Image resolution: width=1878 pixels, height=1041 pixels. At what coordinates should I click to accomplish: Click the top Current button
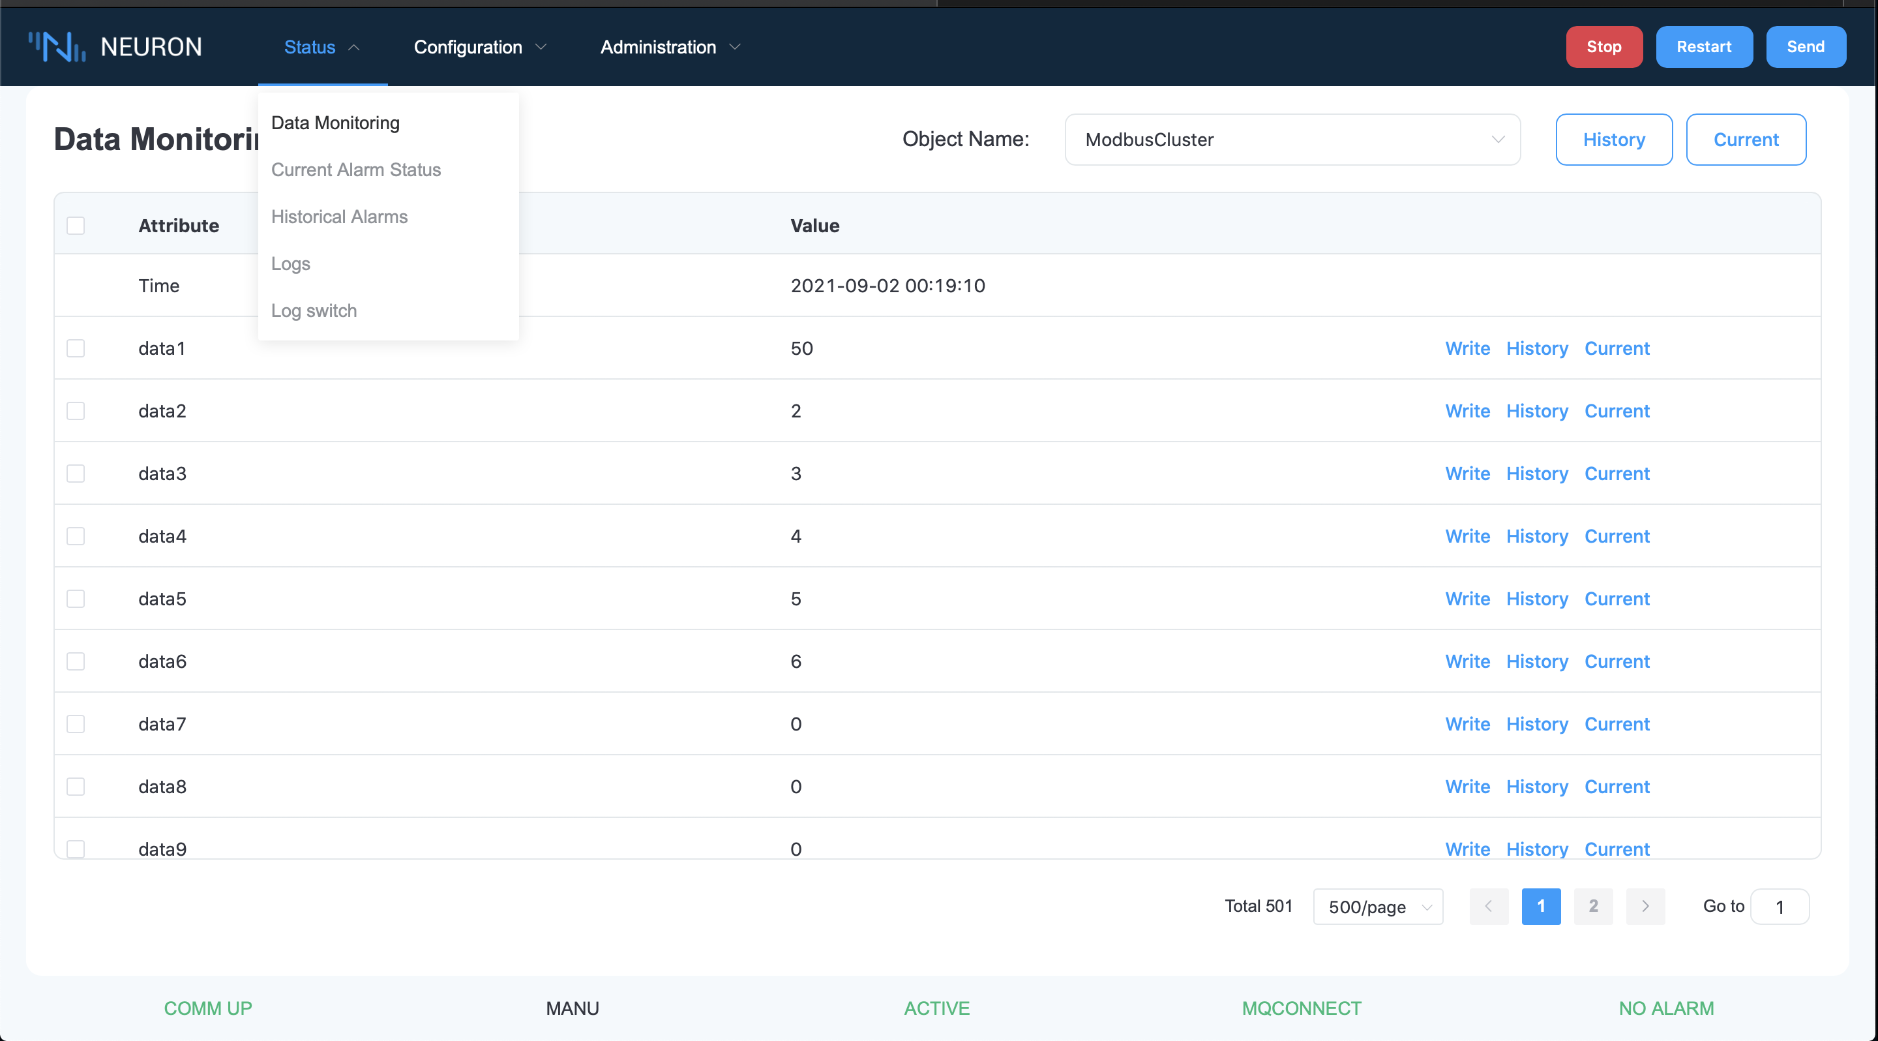click(1746, 140)
